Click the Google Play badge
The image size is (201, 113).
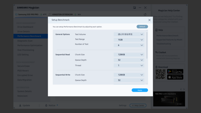coord(175,71)
